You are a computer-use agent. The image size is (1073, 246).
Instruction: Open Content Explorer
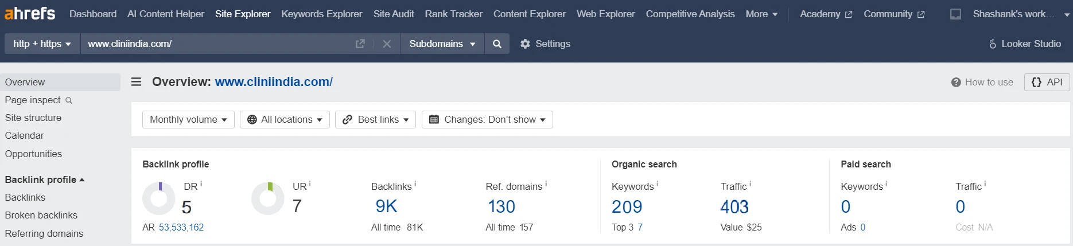click(530, 14)
